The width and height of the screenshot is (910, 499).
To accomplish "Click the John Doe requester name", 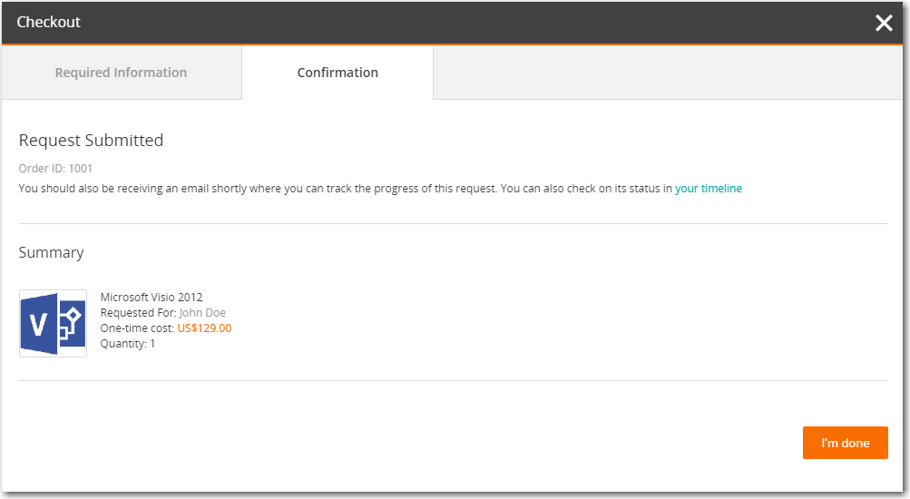I will pyautogui.click(x=202, y=313).
